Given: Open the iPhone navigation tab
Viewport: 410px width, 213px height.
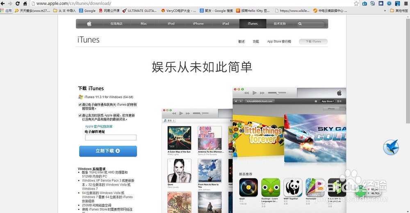Looking at the screenshot, I should click(198, 23).
